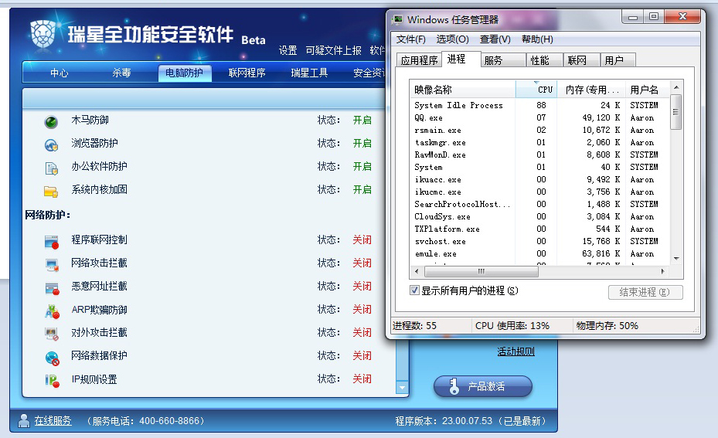The image size is (718, 438).
Task: Switch to the 应用程序 tab
Action: click(419, 60)
